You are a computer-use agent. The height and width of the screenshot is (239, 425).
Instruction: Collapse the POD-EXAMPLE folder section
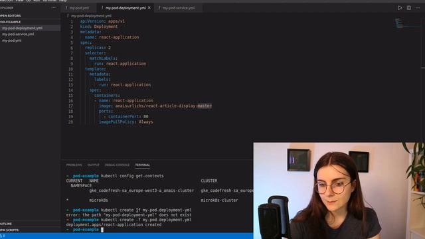point(11,22)
